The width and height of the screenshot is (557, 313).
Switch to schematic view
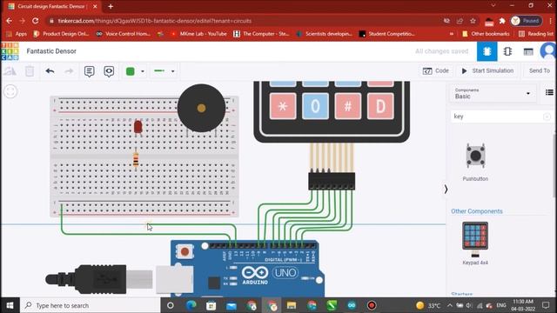507,51
